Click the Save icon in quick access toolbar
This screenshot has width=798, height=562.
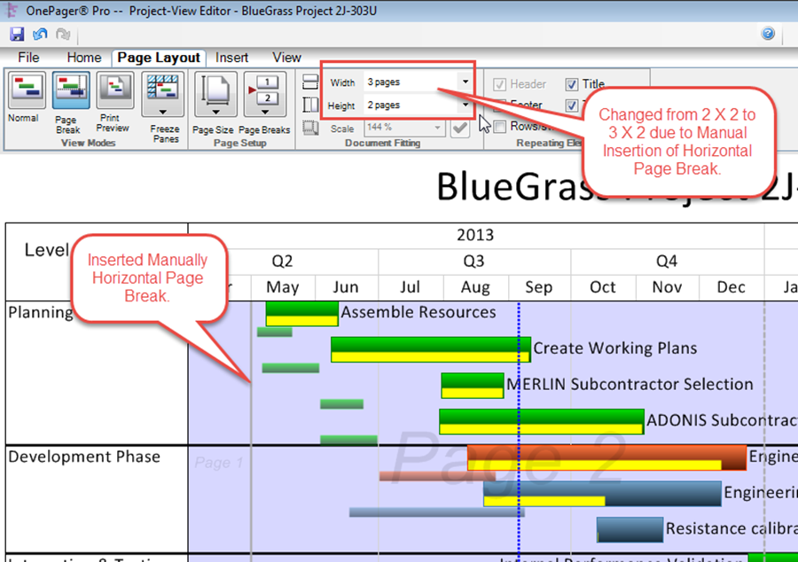point(17,35)
